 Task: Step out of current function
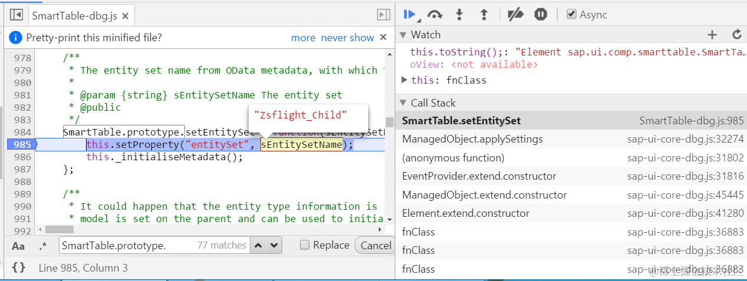(484, 15)
